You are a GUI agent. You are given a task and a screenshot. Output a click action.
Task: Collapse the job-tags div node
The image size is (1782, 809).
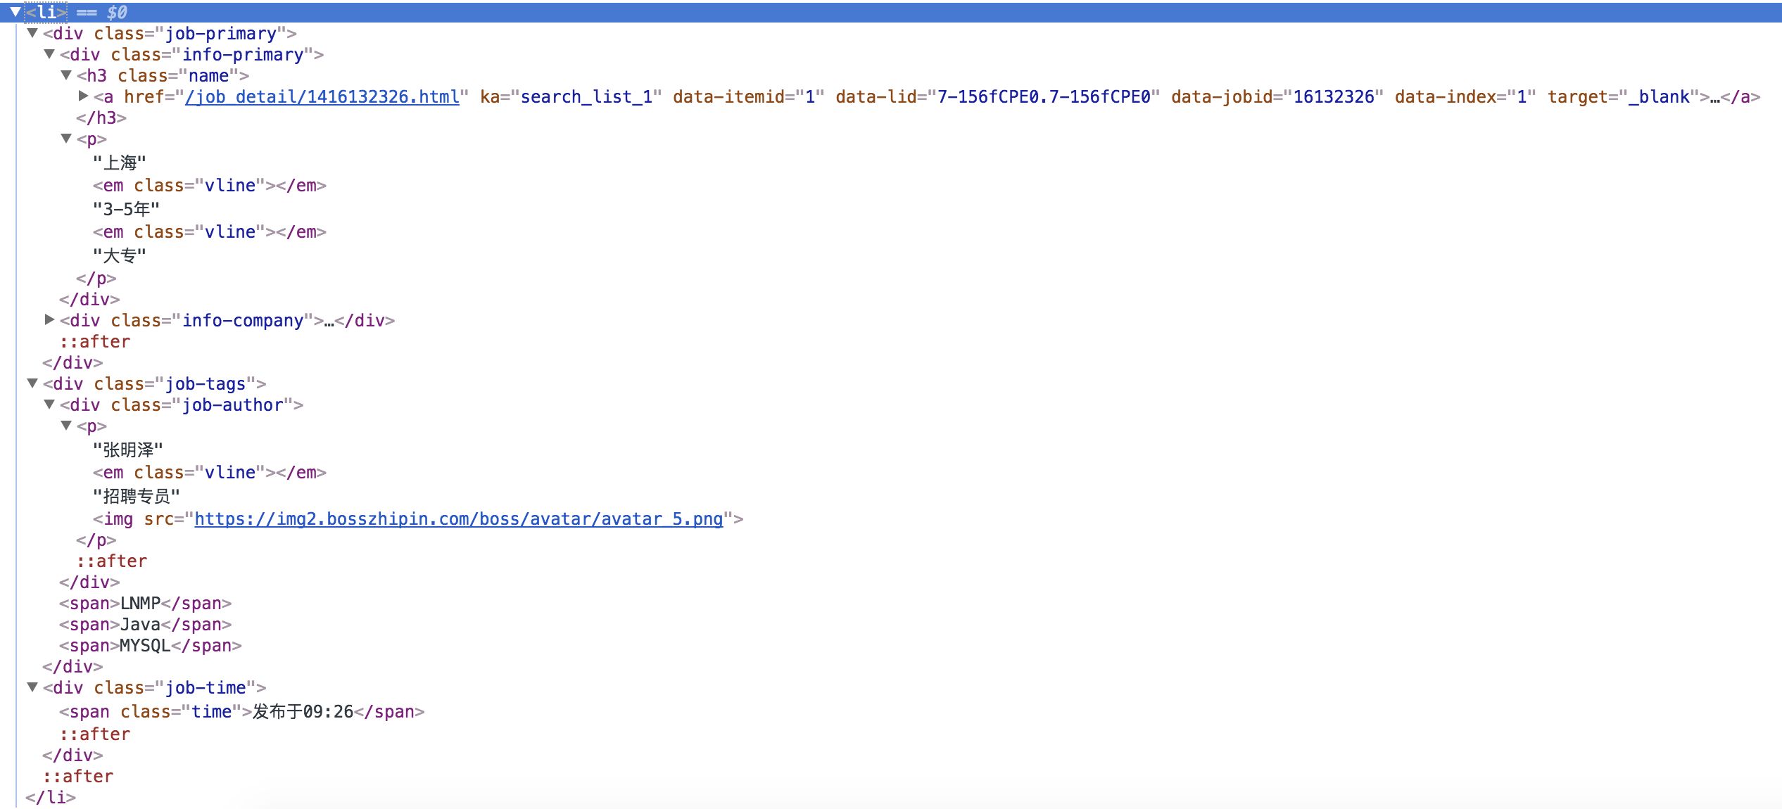pyautogui.click(x=32, y=383)
